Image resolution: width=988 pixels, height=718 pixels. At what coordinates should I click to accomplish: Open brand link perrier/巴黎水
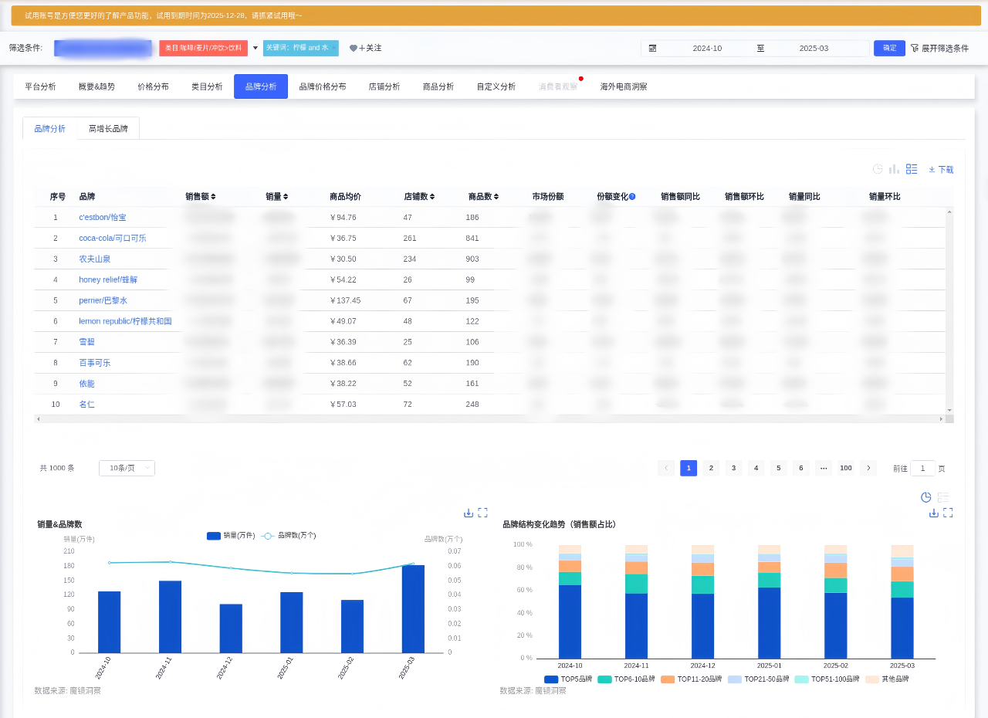[x=103, y=300]
